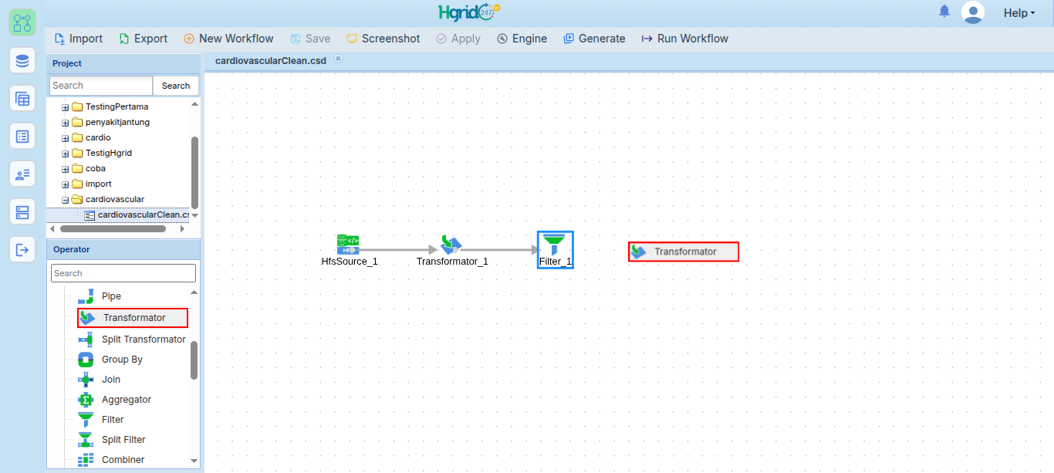Pick the Group By operator

point(110,360)
